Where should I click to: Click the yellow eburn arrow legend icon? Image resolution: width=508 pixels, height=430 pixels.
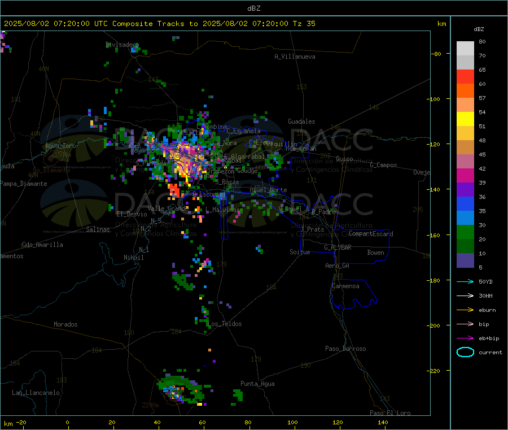(x=465, y=310)
